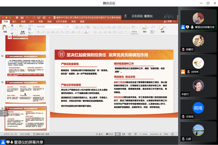
Task: Toggle Underline formatting button
Action: 48,32
